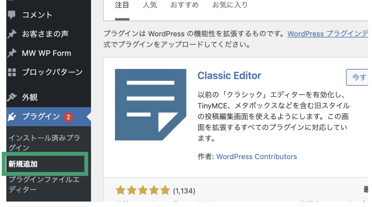Viewport: 372px width, 207px height.
Task: Install Classic Editor with the 今すぐ button
Action: pos(360,77)
